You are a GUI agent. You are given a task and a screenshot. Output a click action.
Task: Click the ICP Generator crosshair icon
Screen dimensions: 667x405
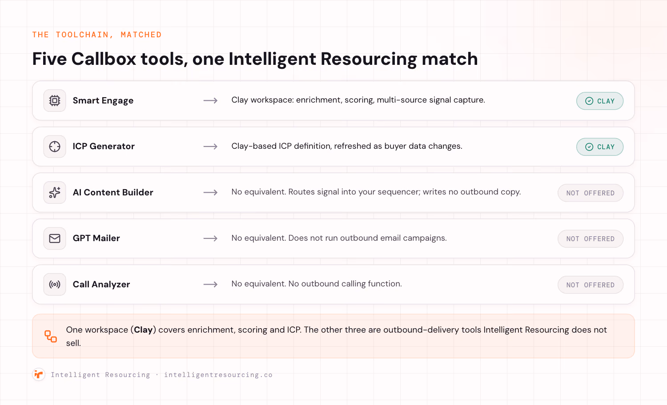click(x=55, y=147)
